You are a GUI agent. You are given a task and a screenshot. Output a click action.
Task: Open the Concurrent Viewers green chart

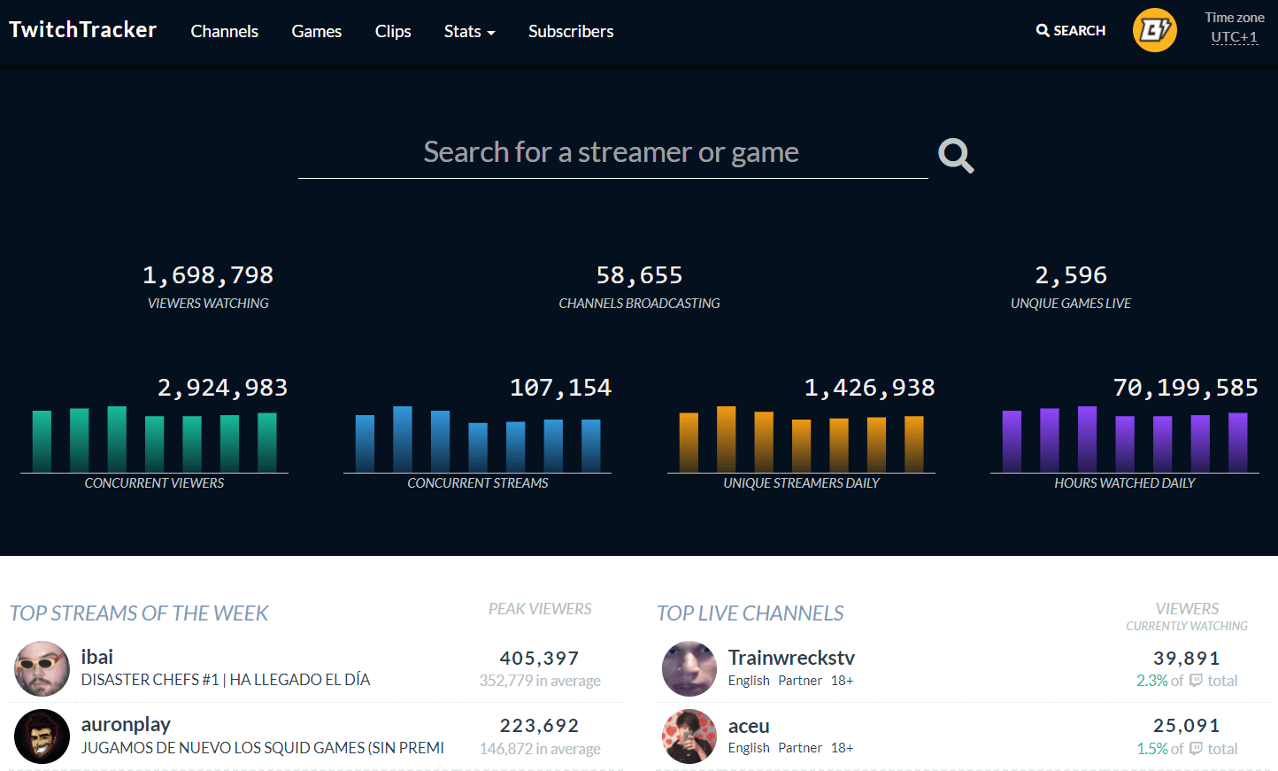pyautogui.click(x=154, y=439)
